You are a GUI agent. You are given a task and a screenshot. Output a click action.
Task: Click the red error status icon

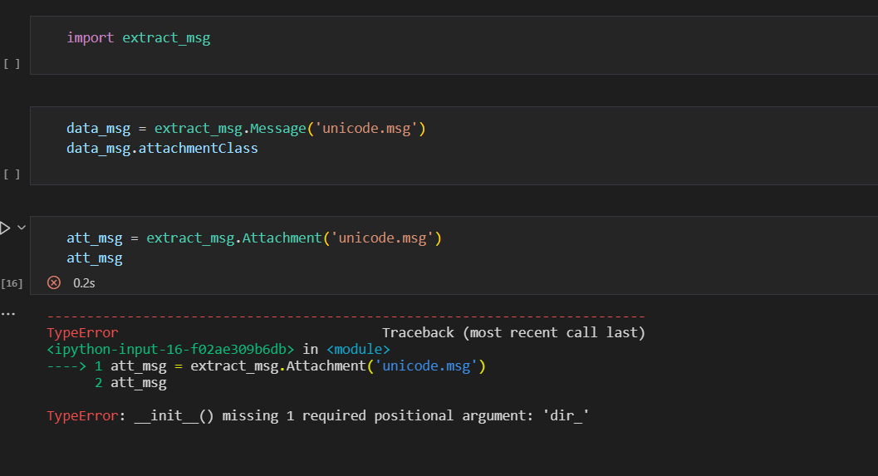(54, 282)
